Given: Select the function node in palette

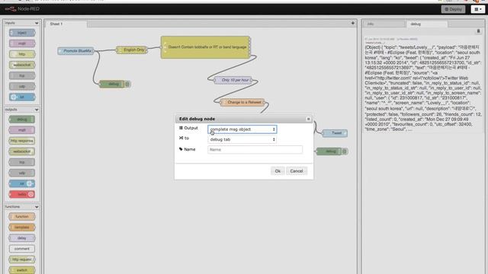Looking at the screenshot, I should [x=22, y=216].
